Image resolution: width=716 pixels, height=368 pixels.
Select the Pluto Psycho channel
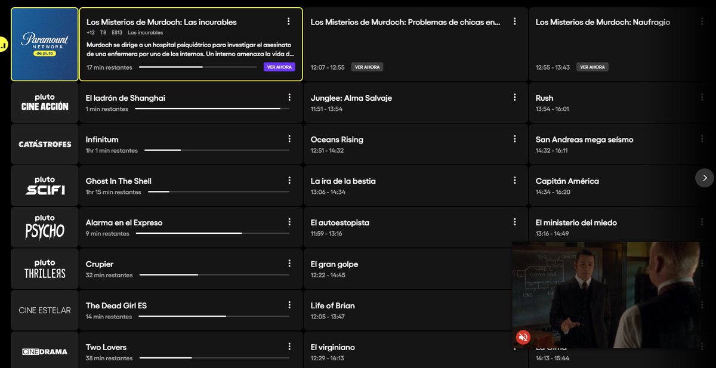(45, 227)
